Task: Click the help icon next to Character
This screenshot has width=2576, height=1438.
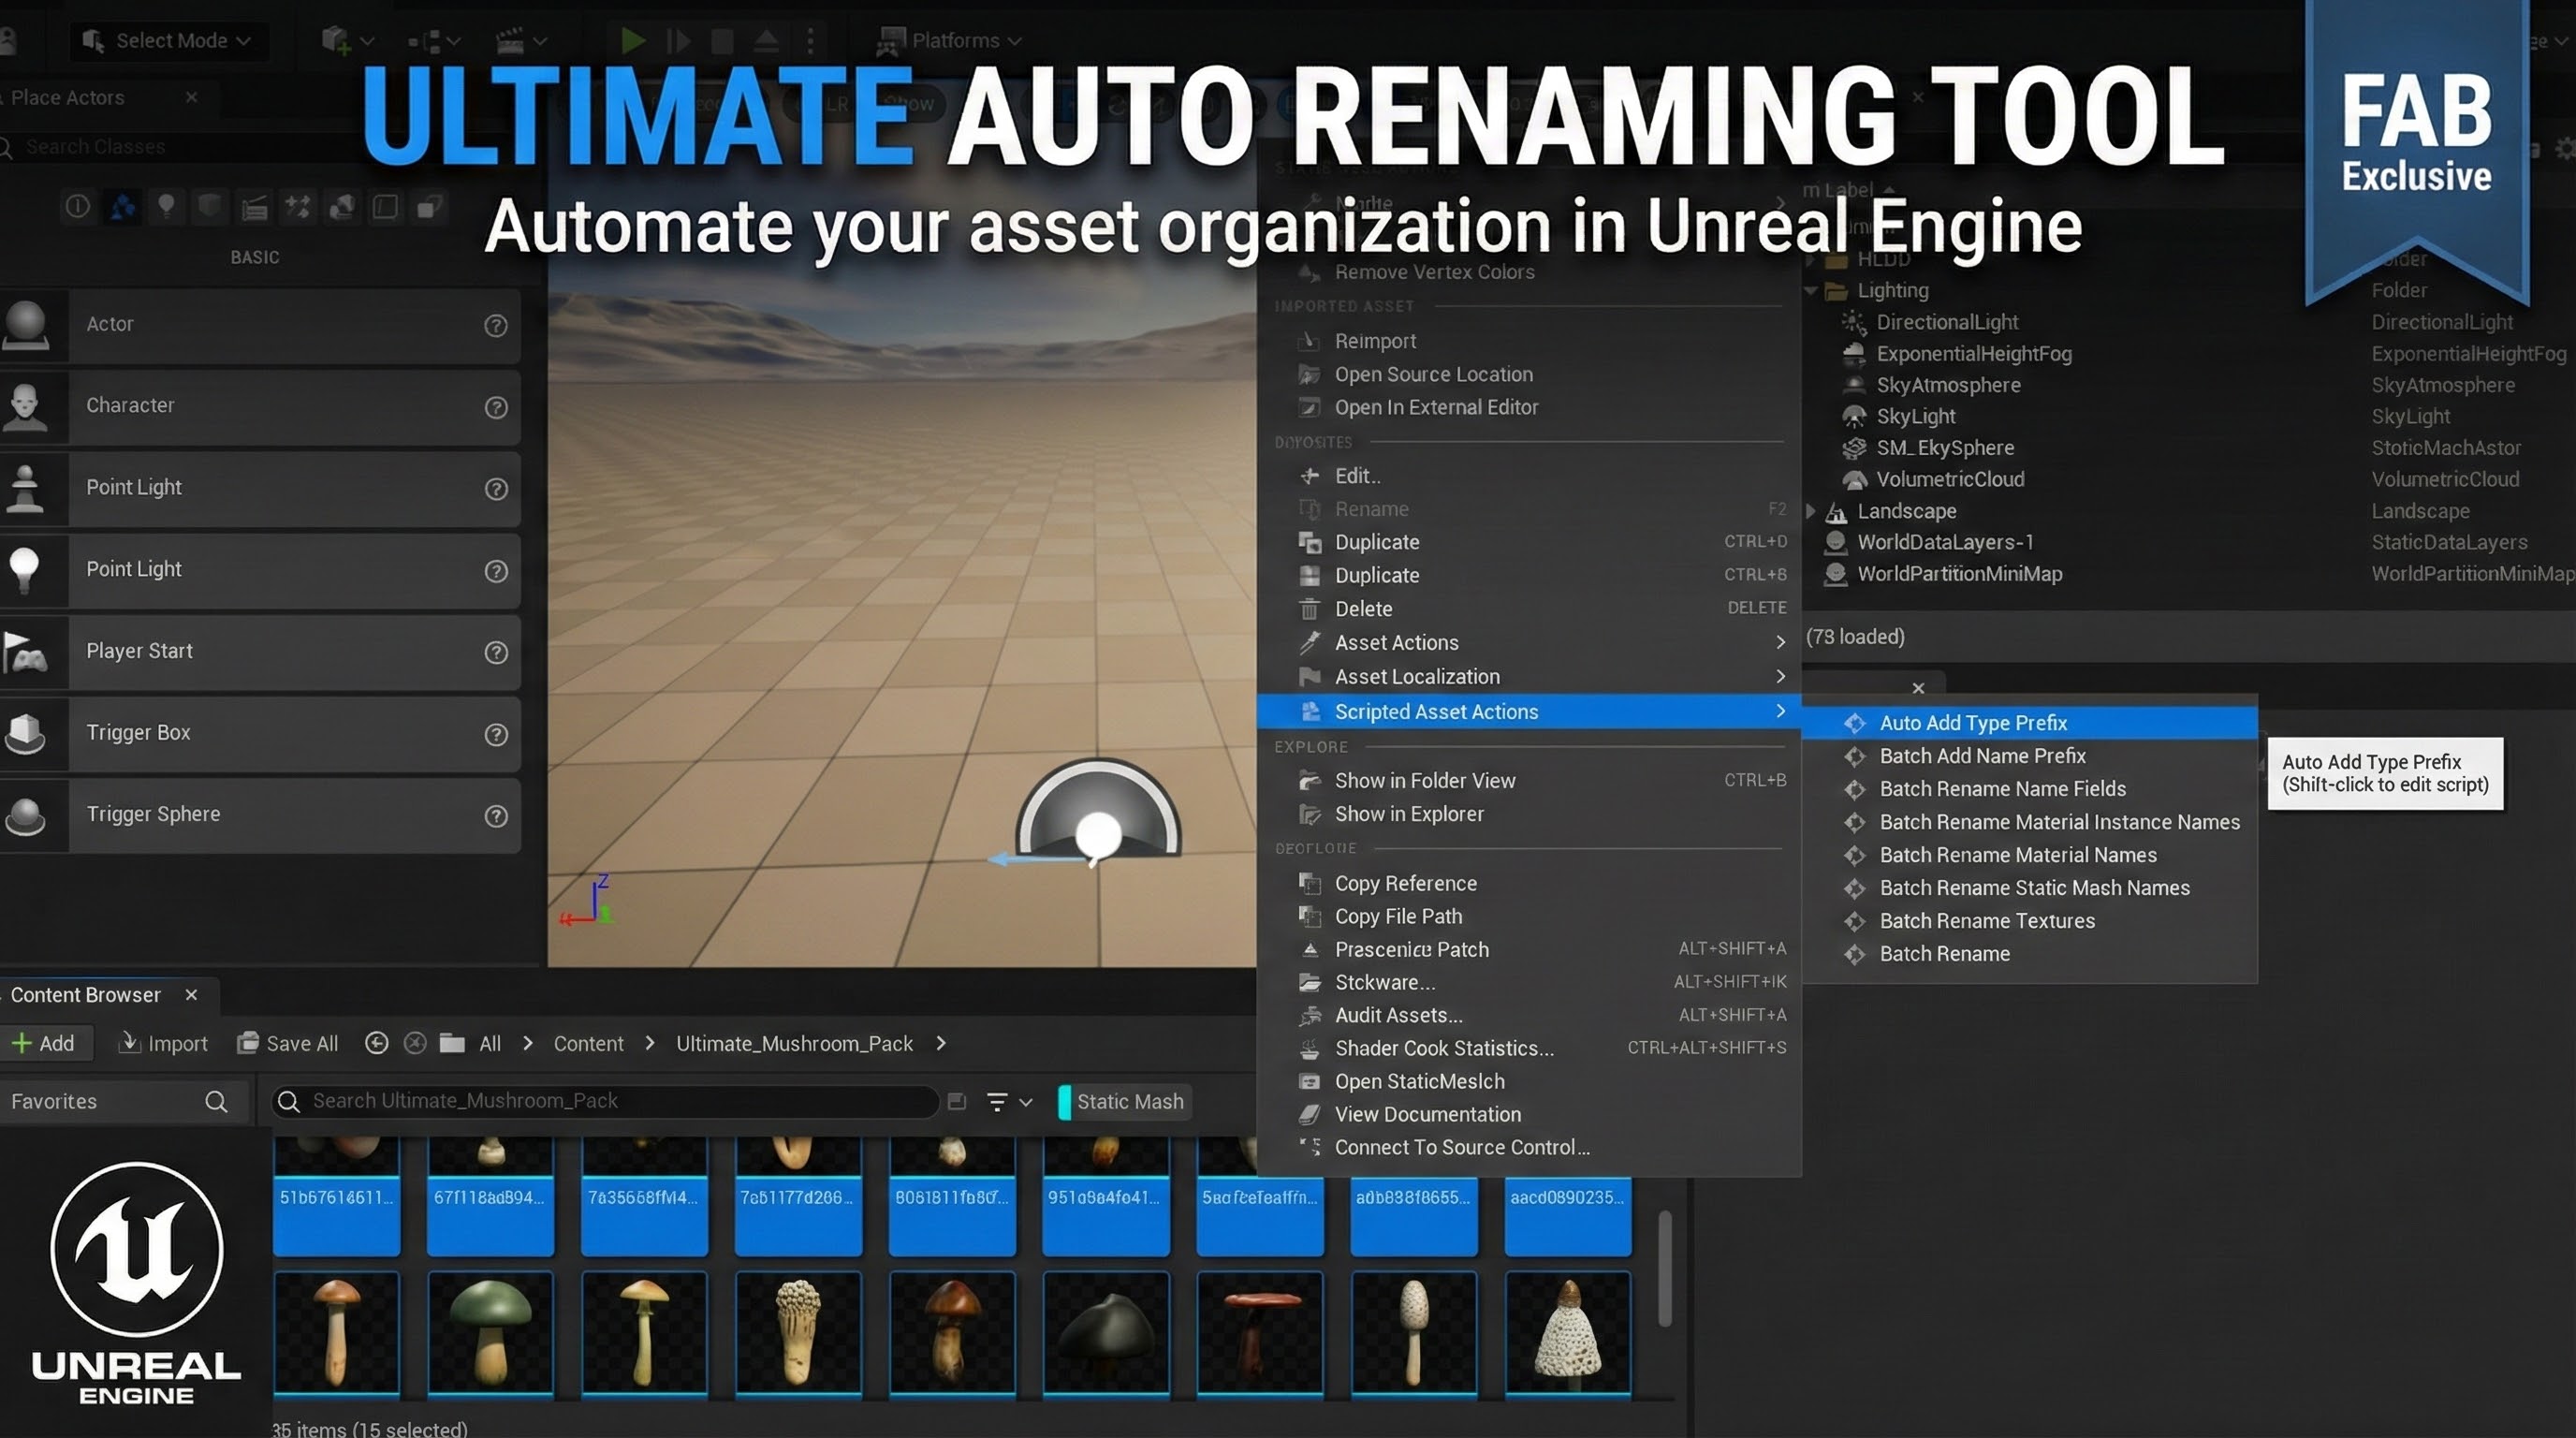Action: coord(496,407)
